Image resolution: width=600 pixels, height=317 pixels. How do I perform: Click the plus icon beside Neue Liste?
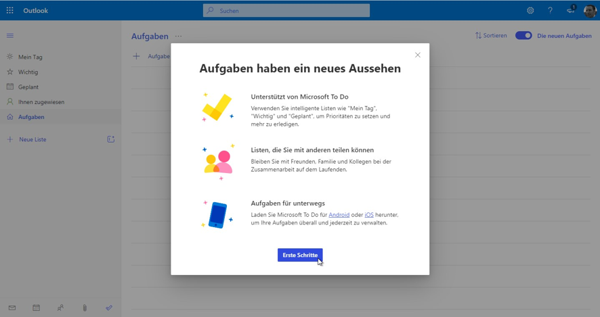click(x=10, y=139)
